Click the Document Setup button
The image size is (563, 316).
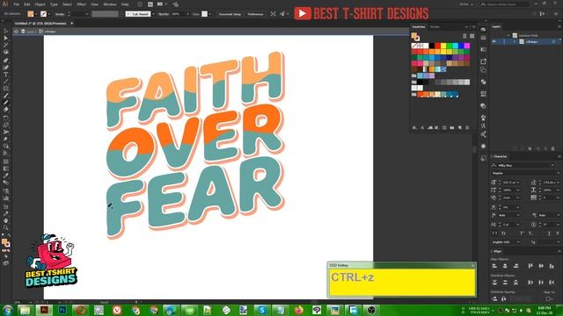230,14
